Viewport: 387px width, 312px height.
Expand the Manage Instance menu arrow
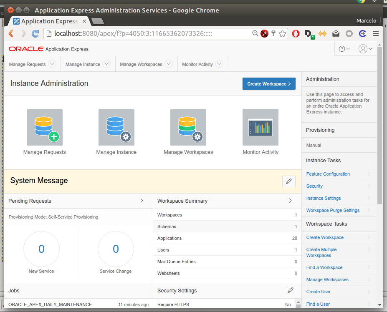106,64
